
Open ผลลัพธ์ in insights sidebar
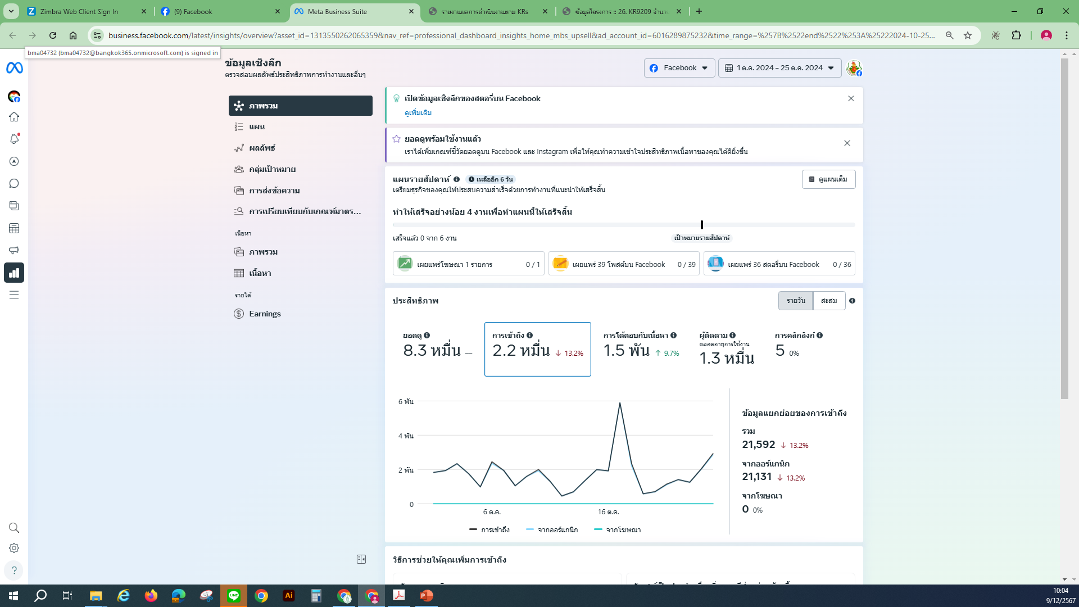tap(301, 148)
